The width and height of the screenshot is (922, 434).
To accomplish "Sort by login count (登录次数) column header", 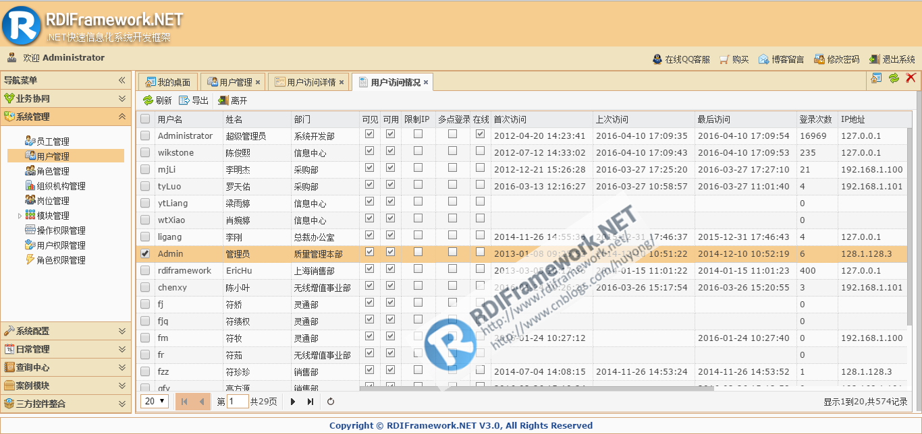I will point(817,119).
